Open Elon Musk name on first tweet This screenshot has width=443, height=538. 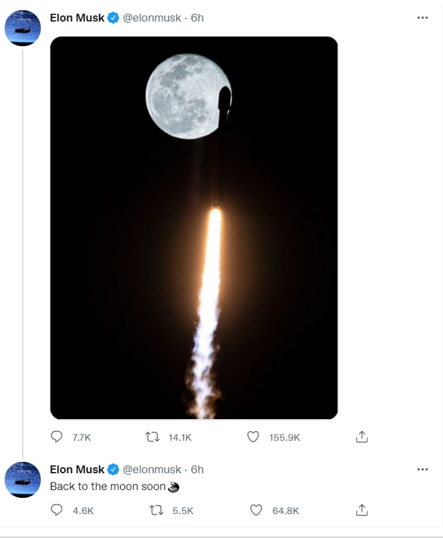pyautogui.click(x=77, y=18)
